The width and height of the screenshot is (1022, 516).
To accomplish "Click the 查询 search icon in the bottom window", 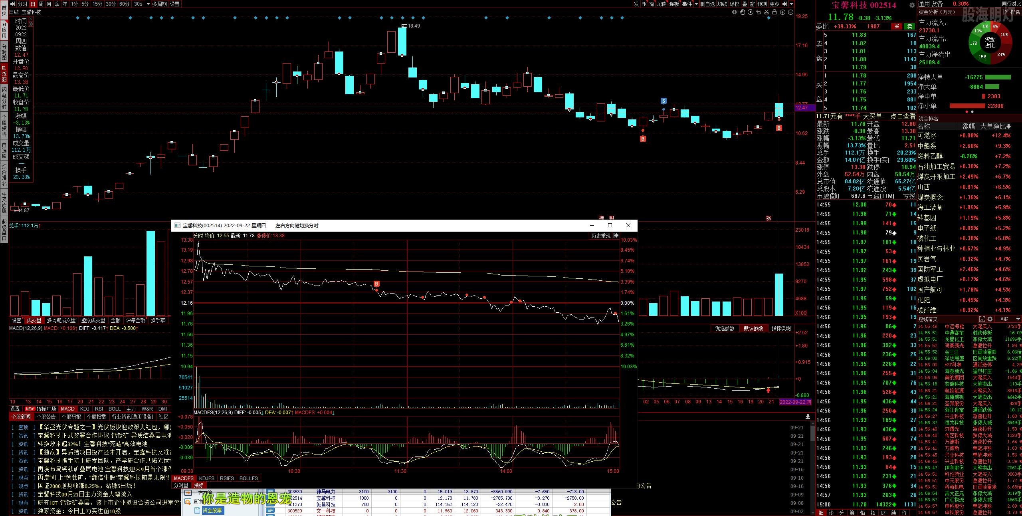I will (188, 502).
